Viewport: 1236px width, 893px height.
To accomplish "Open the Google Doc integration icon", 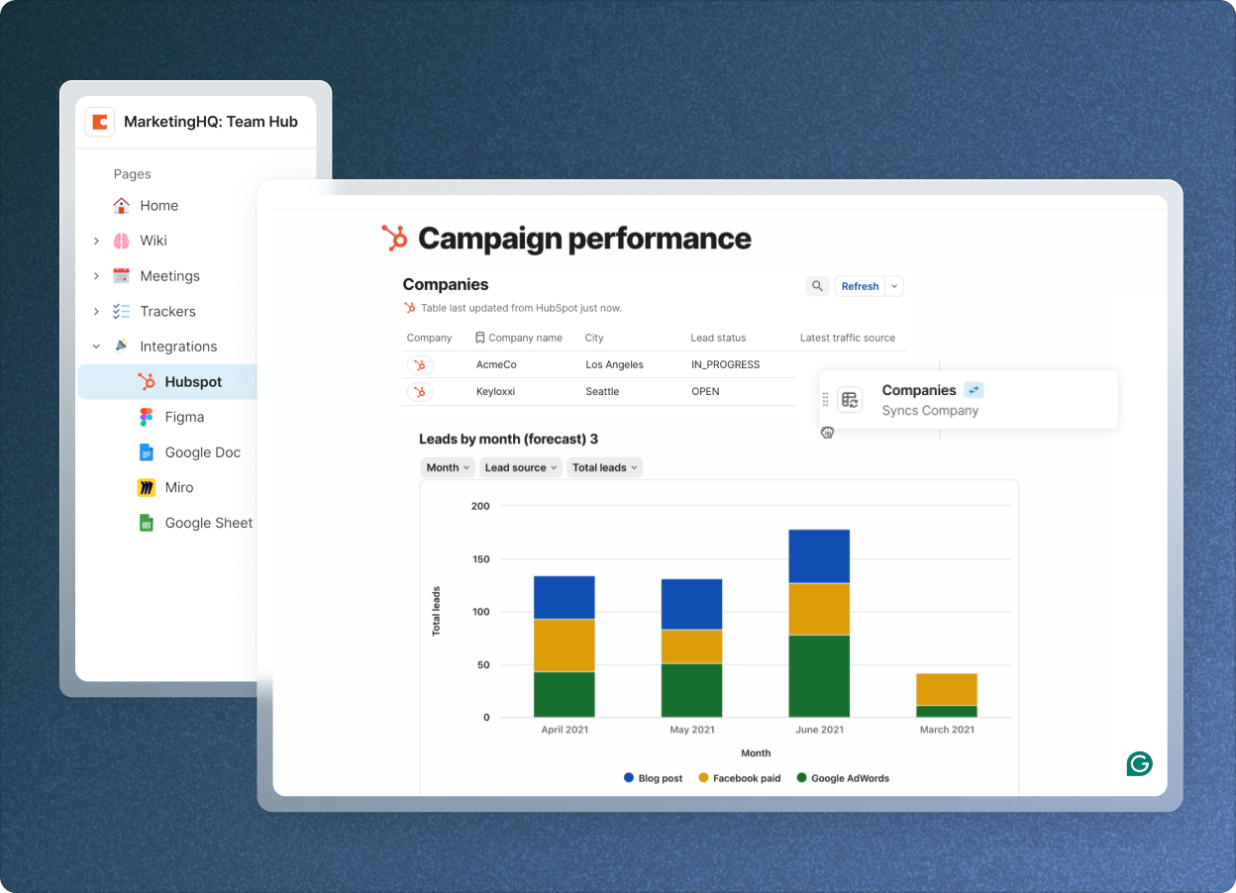I will pos(145,451).
